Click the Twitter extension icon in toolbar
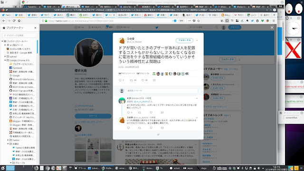The height and width of the screenshot is (171, 304). [x=252, y=21]
